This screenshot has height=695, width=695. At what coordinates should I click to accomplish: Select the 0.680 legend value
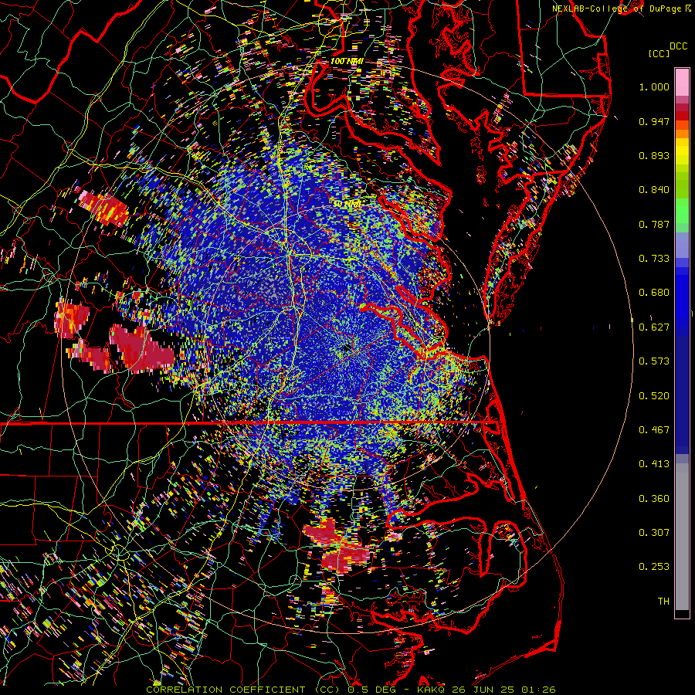[x=654, y=293]
